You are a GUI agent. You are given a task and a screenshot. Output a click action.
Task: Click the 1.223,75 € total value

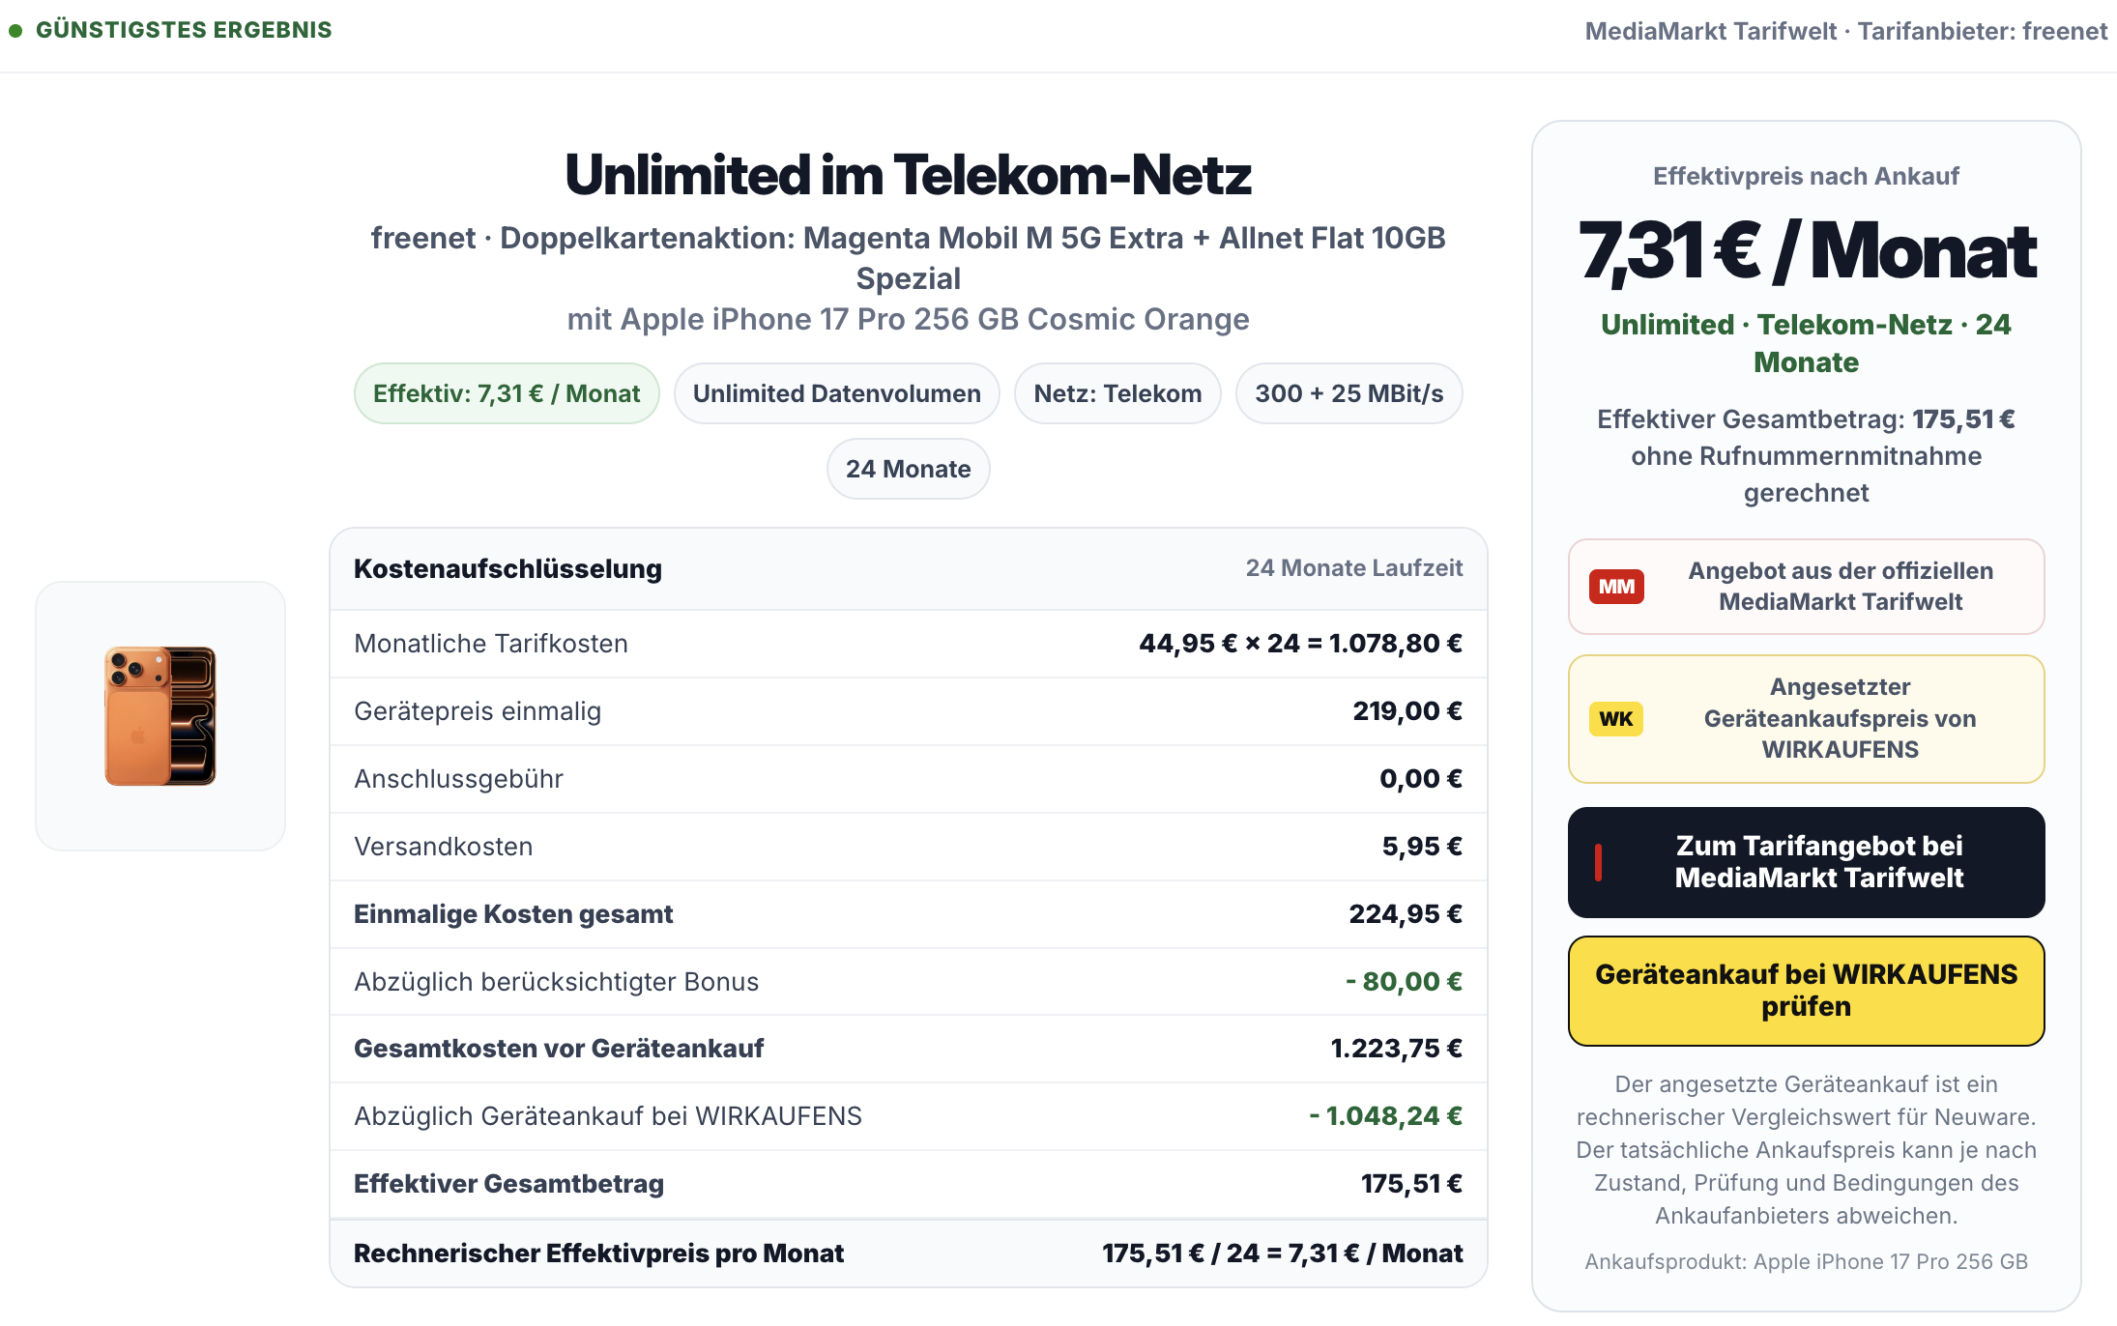coord(1396,1049)
